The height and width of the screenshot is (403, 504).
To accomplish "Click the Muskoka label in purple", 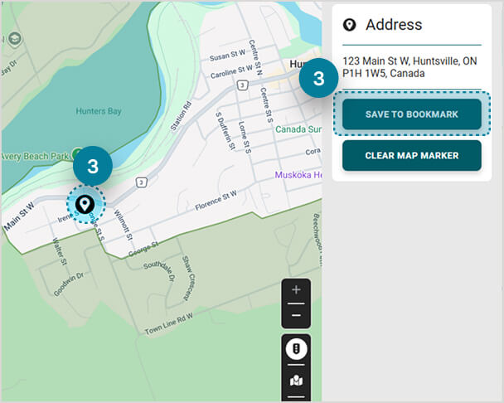I will coord(298,175).
